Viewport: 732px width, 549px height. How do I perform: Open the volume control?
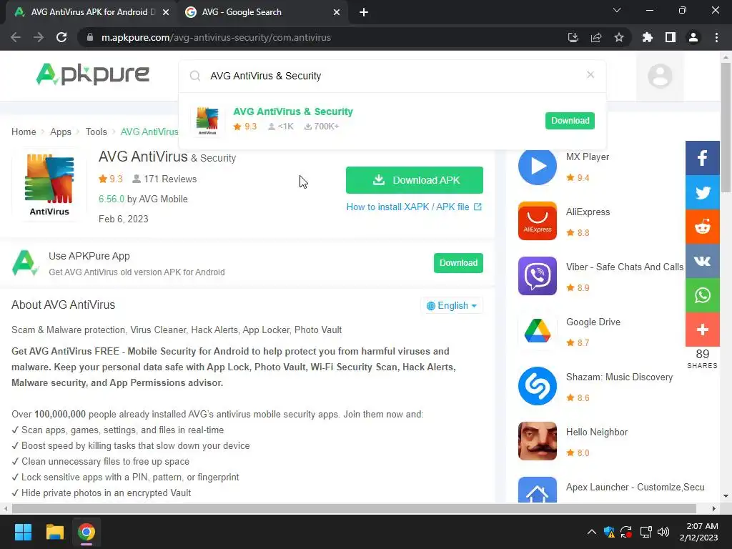click(663, 532)
